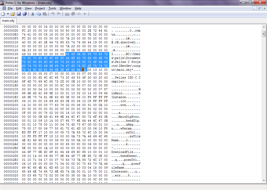Open the Window menu

point(65,8)
